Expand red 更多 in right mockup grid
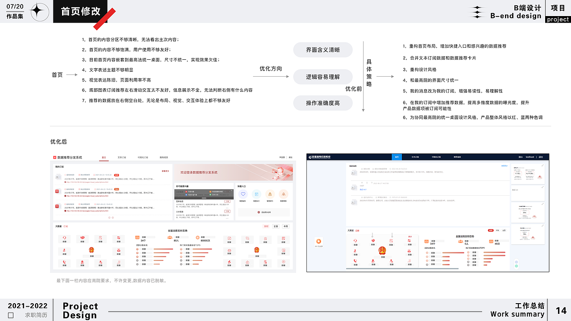This screenshot has height=321, width=571. [410, 236]
